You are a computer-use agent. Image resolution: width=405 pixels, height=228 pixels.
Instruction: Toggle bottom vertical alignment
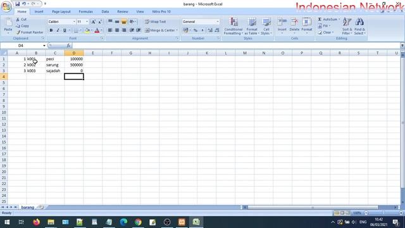pos(124,22)
